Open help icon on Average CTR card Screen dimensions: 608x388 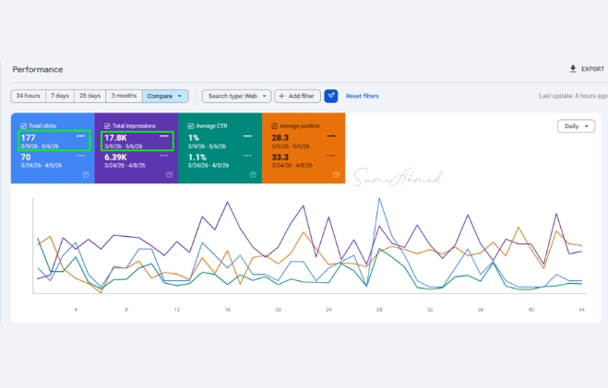click(x=253, y=174)
